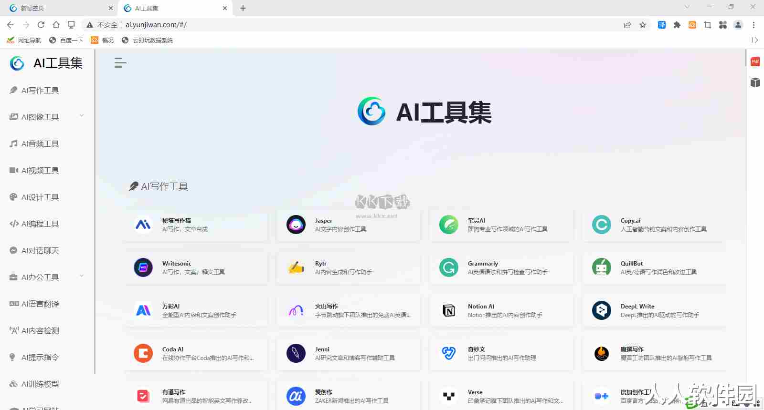
Task: Open the 万彩AI icon
Action: coord(143,310)
